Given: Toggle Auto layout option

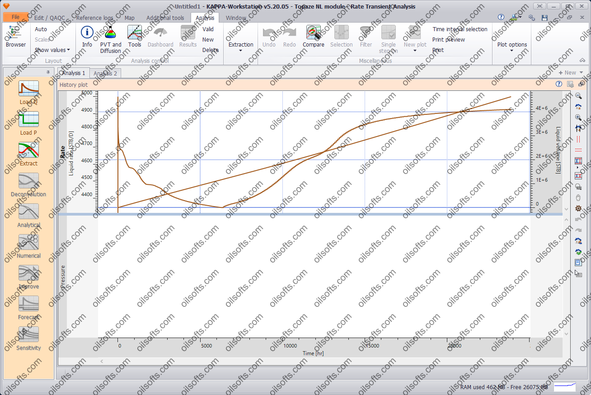Looking at the screenshot, I should click(x=41, y=29).
